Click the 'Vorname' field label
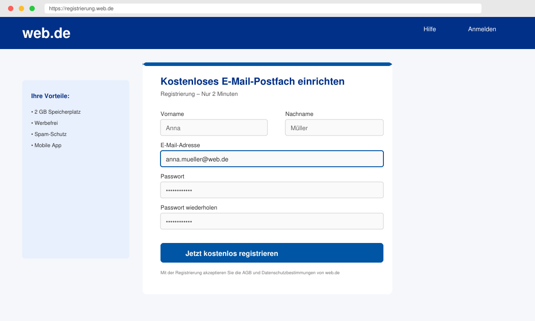The image size is (535, 321). point(172,114)
